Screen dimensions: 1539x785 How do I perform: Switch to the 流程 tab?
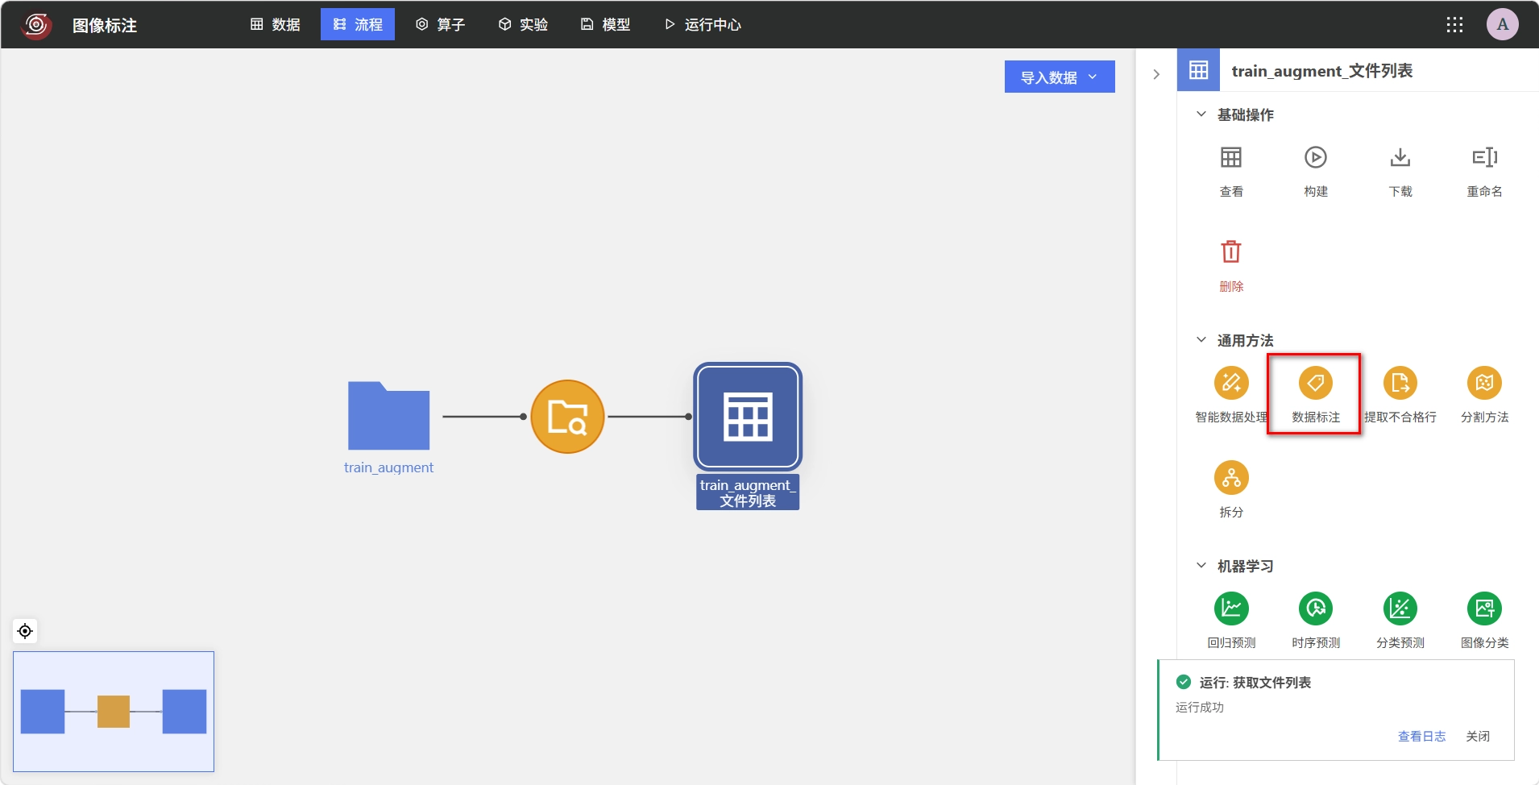pos(358,25)
